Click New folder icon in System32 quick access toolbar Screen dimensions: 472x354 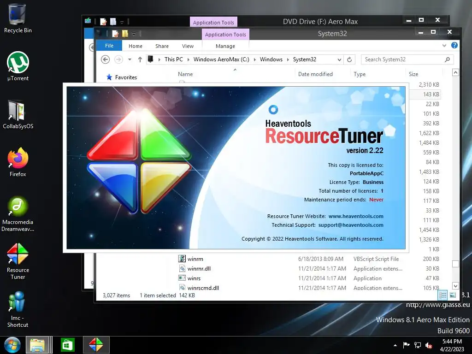coord(125,33)
